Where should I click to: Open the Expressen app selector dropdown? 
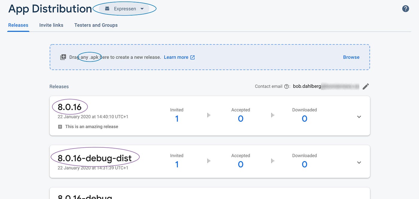click(125, 9)
